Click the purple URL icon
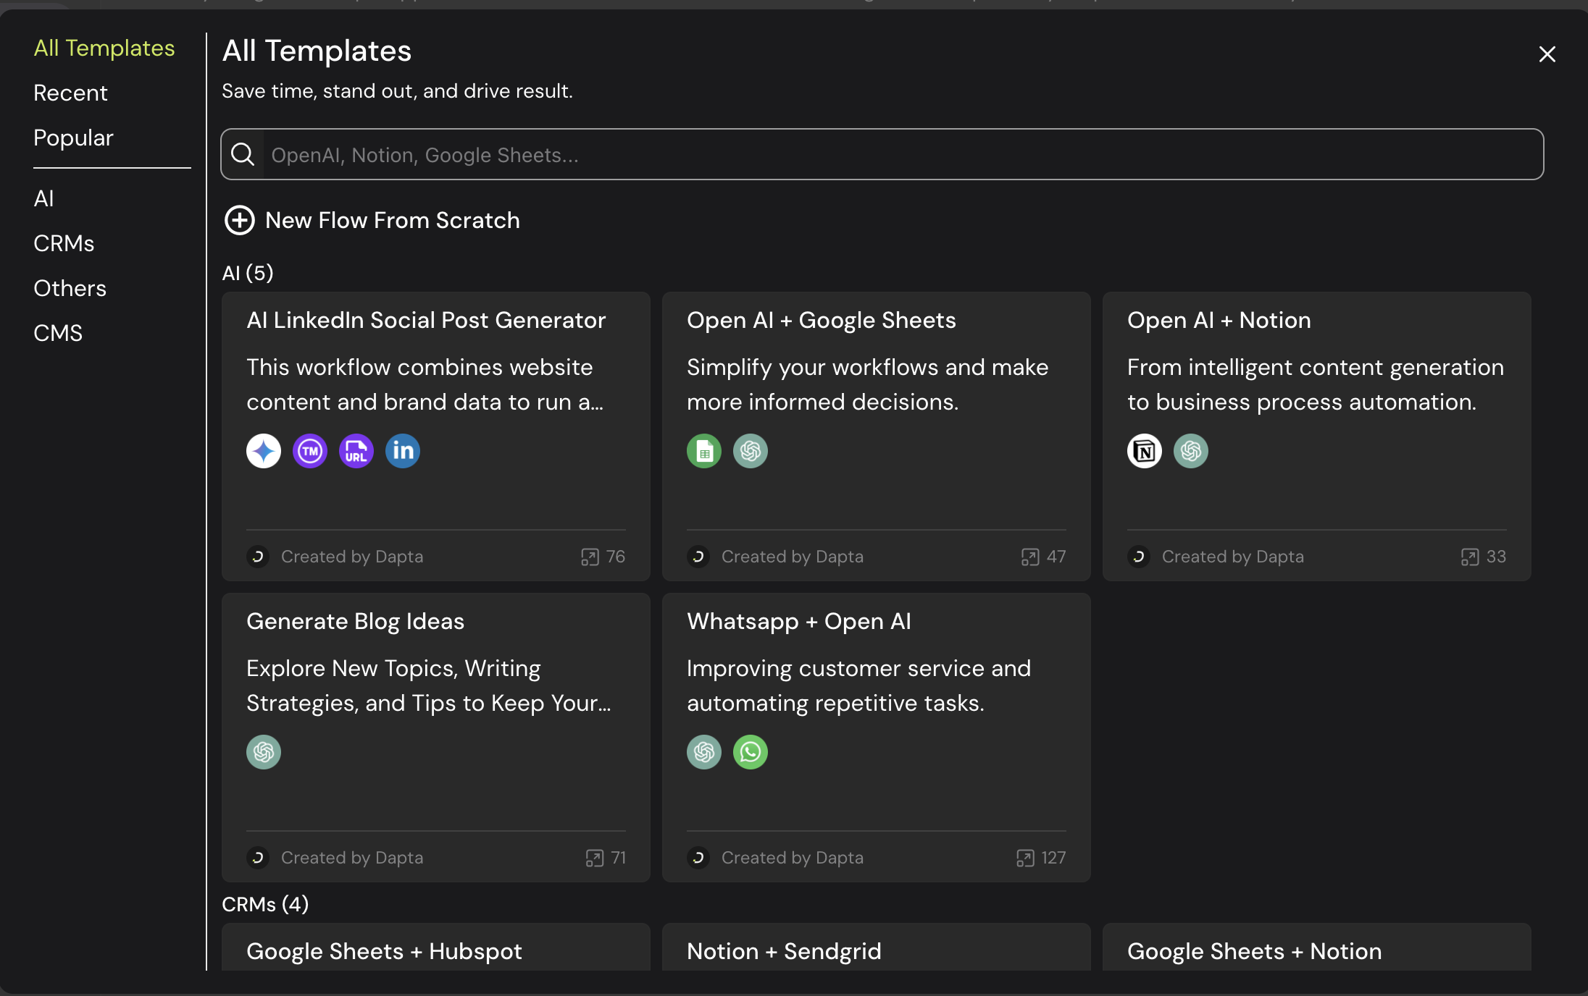The image size is (1588, 996). point(356,451)
